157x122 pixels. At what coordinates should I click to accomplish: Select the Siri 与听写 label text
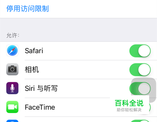tap(41, 88)
